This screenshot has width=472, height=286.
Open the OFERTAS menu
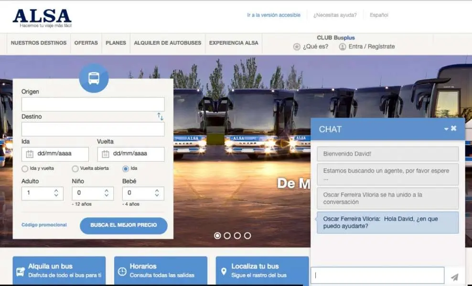[86, 43]
